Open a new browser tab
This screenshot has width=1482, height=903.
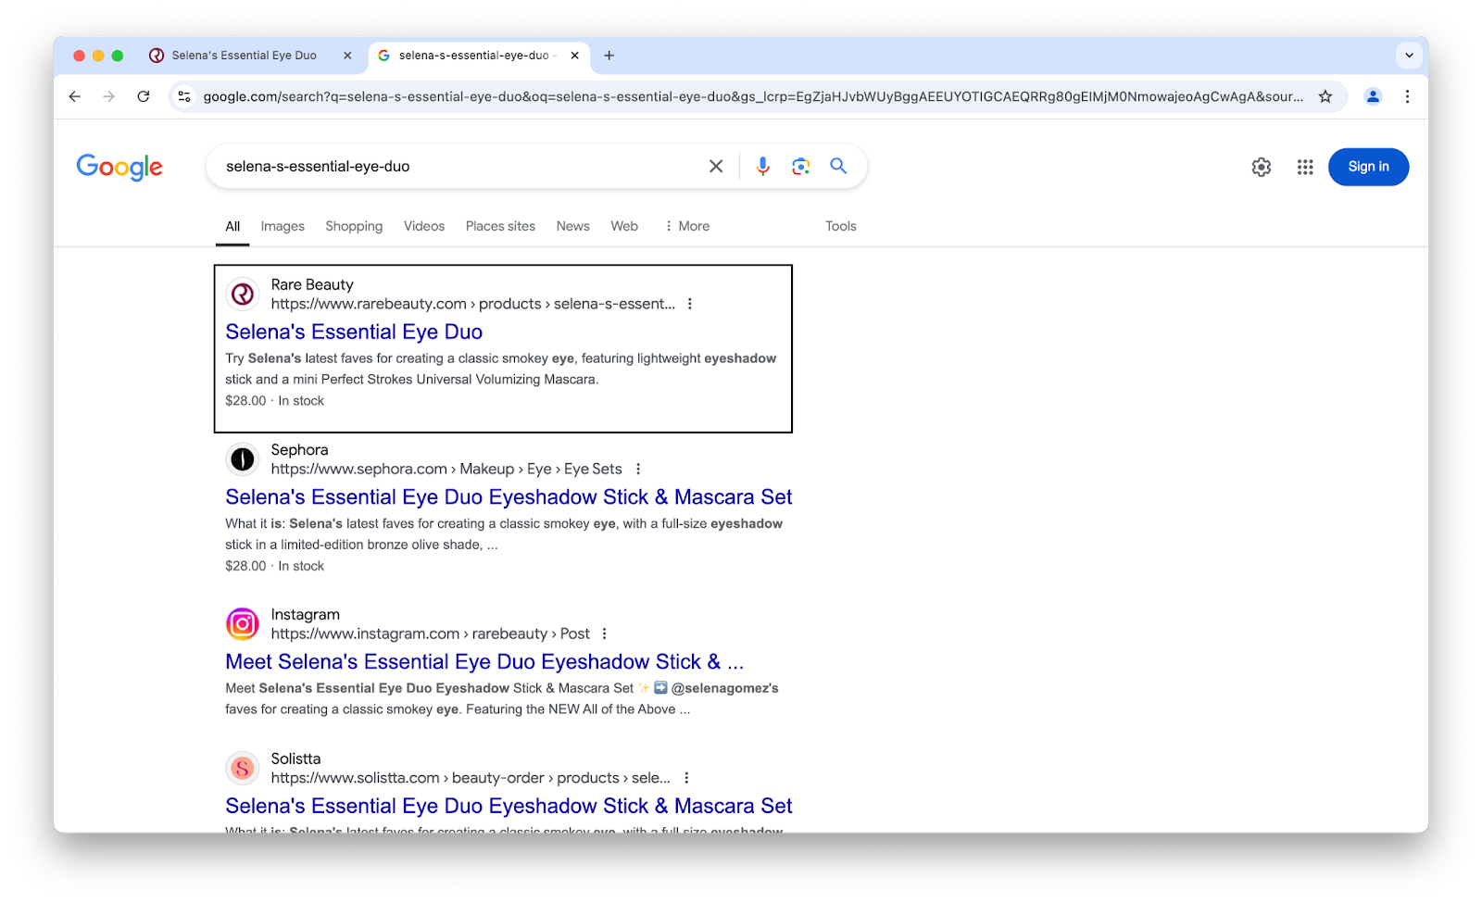pyautogui.click(x=609, y=56)
